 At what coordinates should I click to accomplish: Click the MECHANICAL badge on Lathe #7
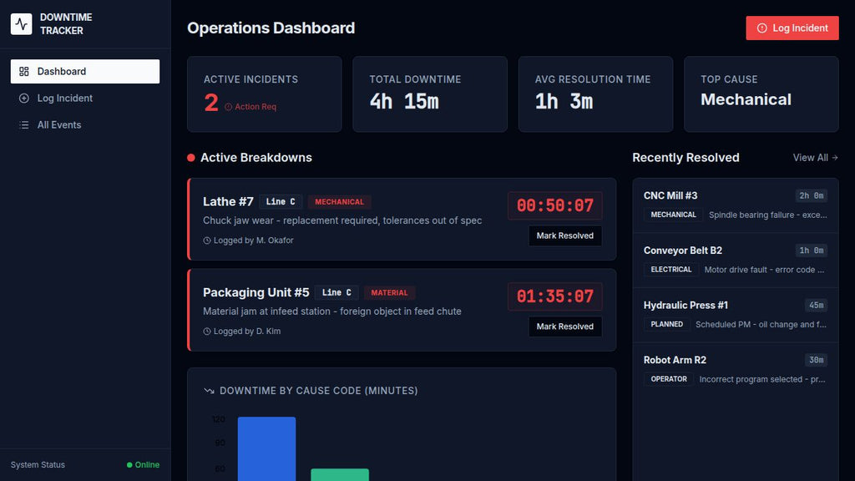point(339,201)
